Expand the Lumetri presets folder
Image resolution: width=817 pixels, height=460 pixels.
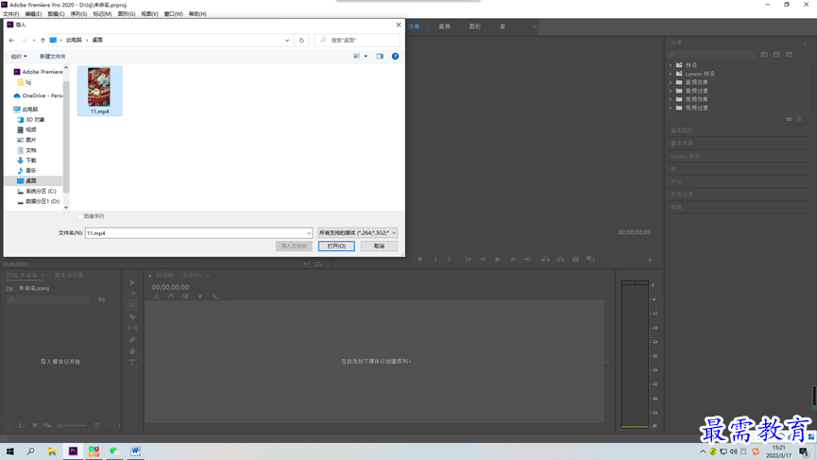point(671,74)
